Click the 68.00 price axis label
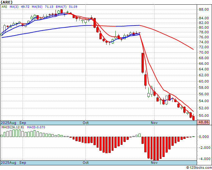Viewport: 212px width, 170px height. click(x=204, y=58)
